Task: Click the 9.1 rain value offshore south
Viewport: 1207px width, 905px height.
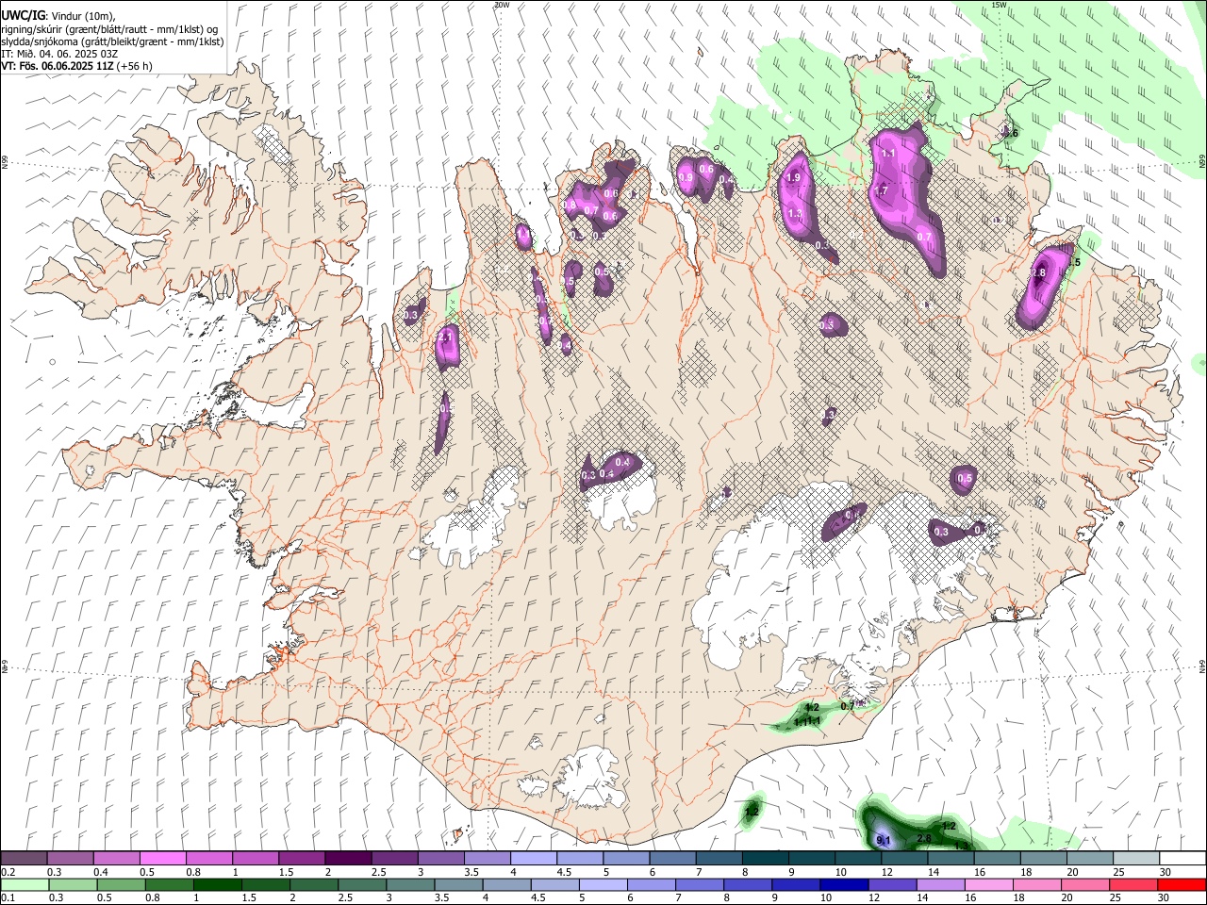Action: [x=884, y=840]
